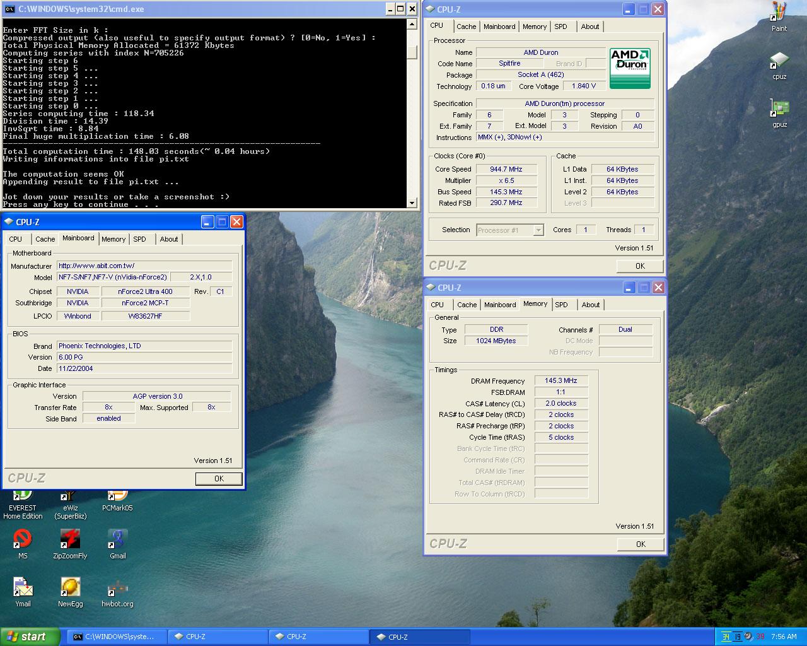Click the CAS# Latency 2.0 clocks value
Viewport: 807px width, 646px height.
pyautogui.click(x=561, y=403)
